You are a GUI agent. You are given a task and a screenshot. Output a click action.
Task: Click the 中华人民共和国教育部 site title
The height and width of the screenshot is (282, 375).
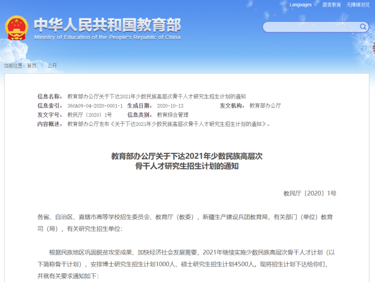pos(107,25)
